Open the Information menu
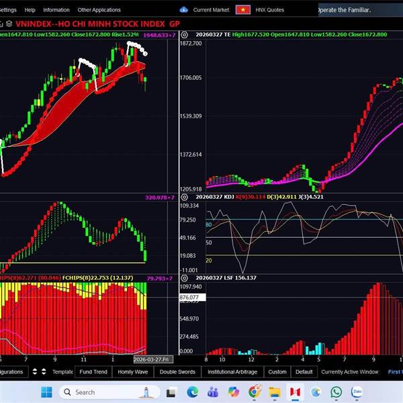Viewport: 403px width, 403px height. point(56,10)
